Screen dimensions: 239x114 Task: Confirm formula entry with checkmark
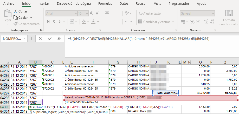pyautogui.click(x=49, y=39)
